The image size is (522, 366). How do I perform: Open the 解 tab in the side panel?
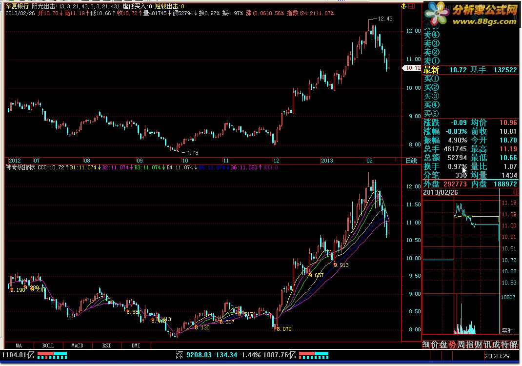pos(514,345)
